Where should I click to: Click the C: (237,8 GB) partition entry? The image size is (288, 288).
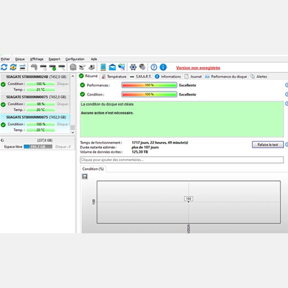click(x=37, y=144)
